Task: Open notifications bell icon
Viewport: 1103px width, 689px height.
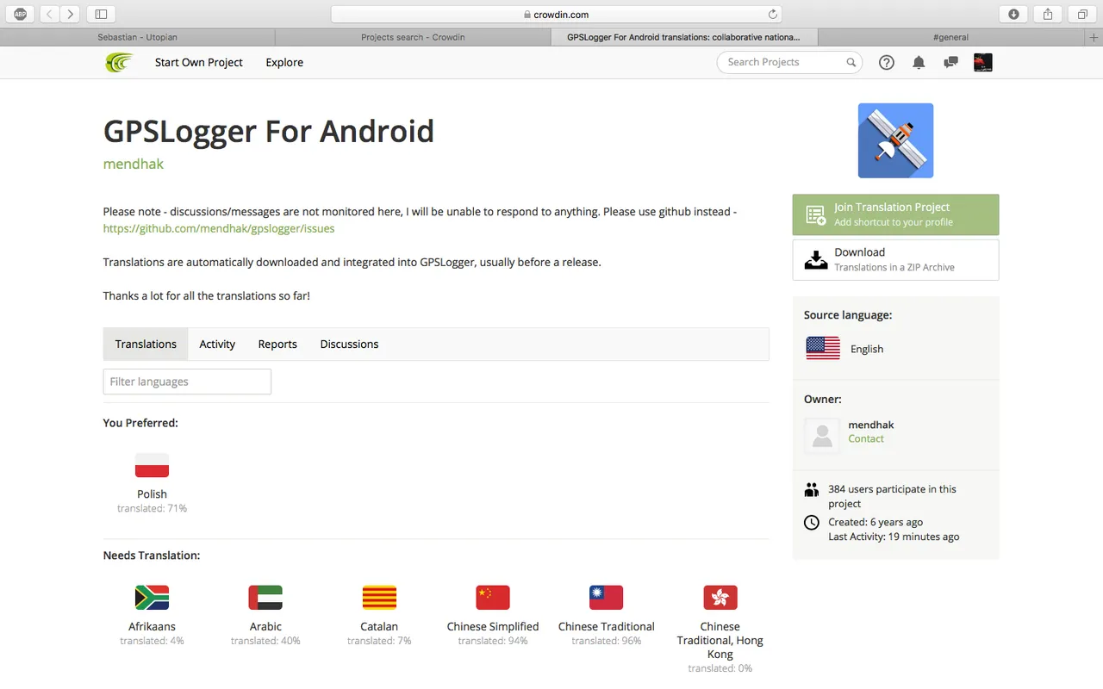Action: click(919, 62)
